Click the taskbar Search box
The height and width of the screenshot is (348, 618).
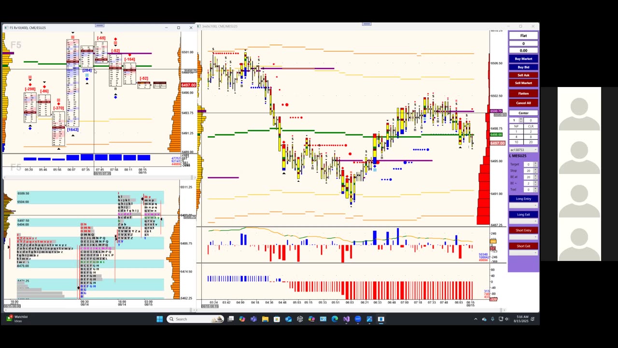196,319
